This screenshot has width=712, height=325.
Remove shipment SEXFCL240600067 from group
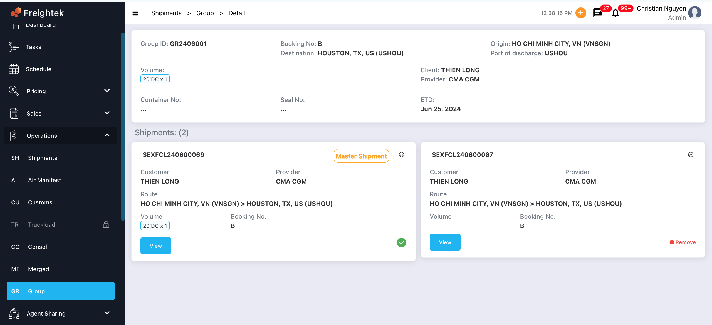[683, 242]
